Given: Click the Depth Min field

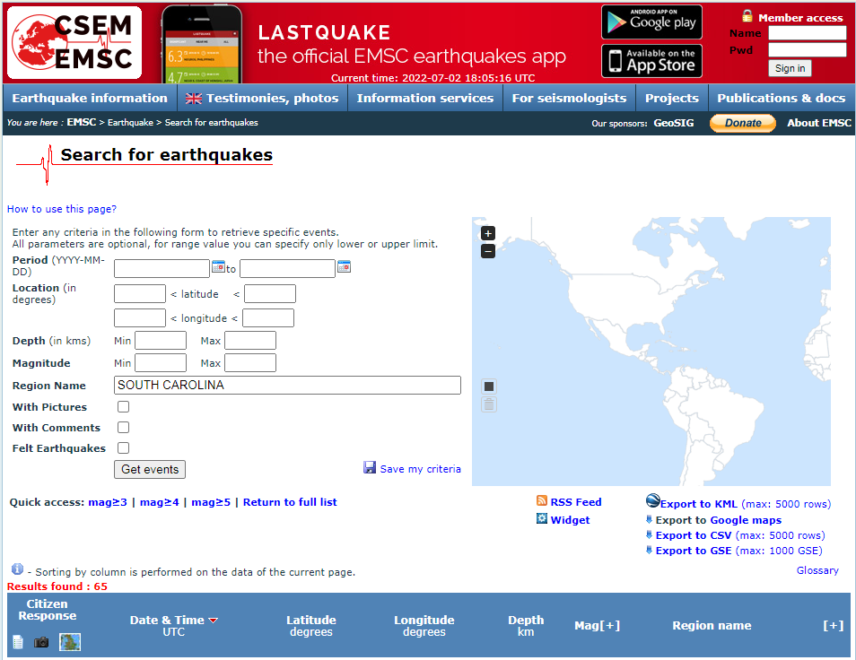Looking at the screenshot, I should (161, 341).
